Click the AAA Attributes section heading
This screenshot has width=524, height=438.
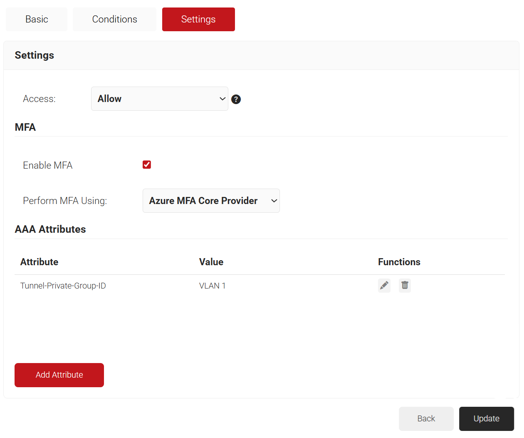click(x=50, y=229)
